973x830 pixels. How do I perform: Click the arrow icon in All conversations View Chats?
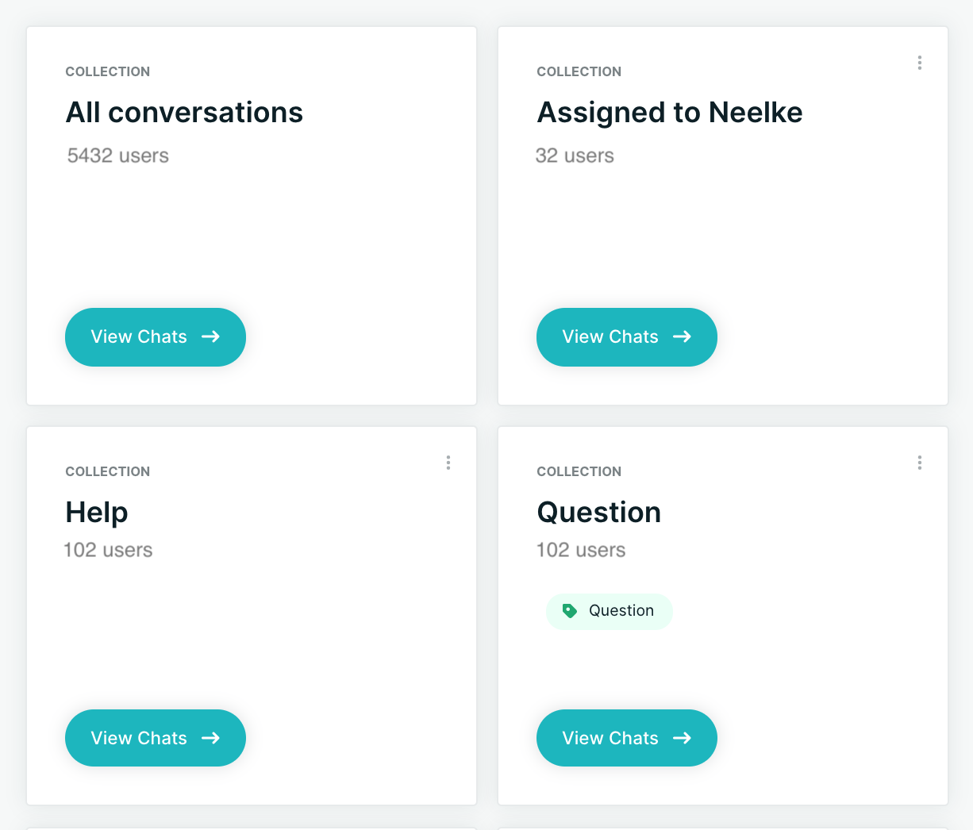(210, 336)
